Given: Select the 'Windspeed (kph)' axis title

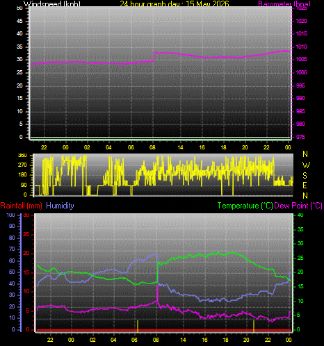Looking at the screenshot, I should (52, 3).
